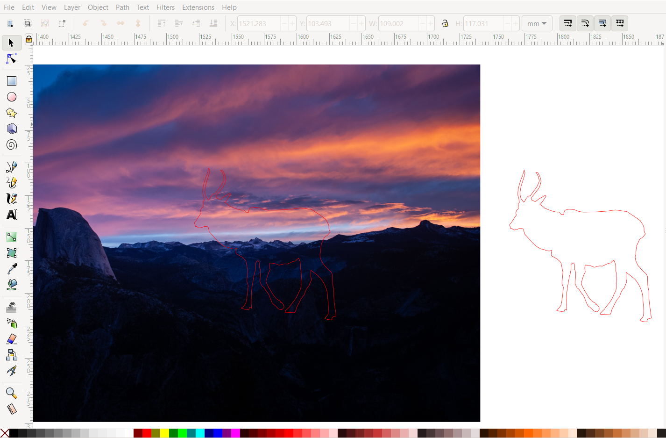Toggle width/height ratio lock

tap(445, 23)
